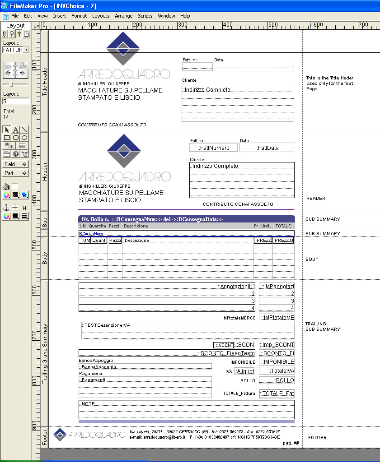Open the fill pattern palette
This screenshot has width=380, height=463.
coord(15,195)
